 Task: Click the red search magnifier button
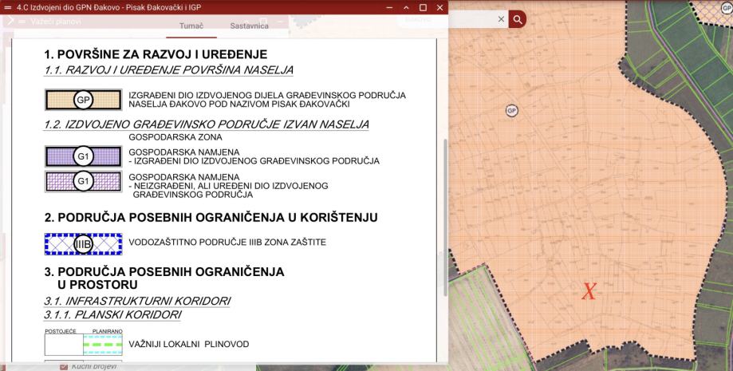[518, 18]
